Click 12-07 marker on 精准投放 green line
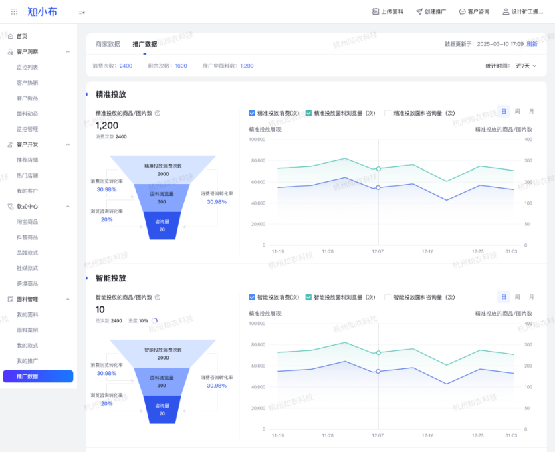Image resolution: width=555 pixels, height=452 pixels. pyautogui.click(x=378, y=169)
